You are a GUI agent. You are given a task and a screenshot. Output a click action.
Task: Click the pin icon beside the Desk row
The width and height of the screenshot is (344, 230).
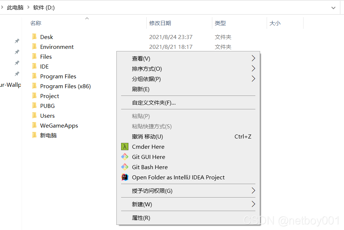(17, 41)
